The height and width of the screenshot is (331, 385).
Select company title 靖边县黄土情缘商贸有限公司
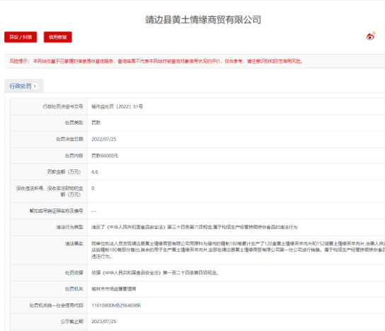[203, 20]
